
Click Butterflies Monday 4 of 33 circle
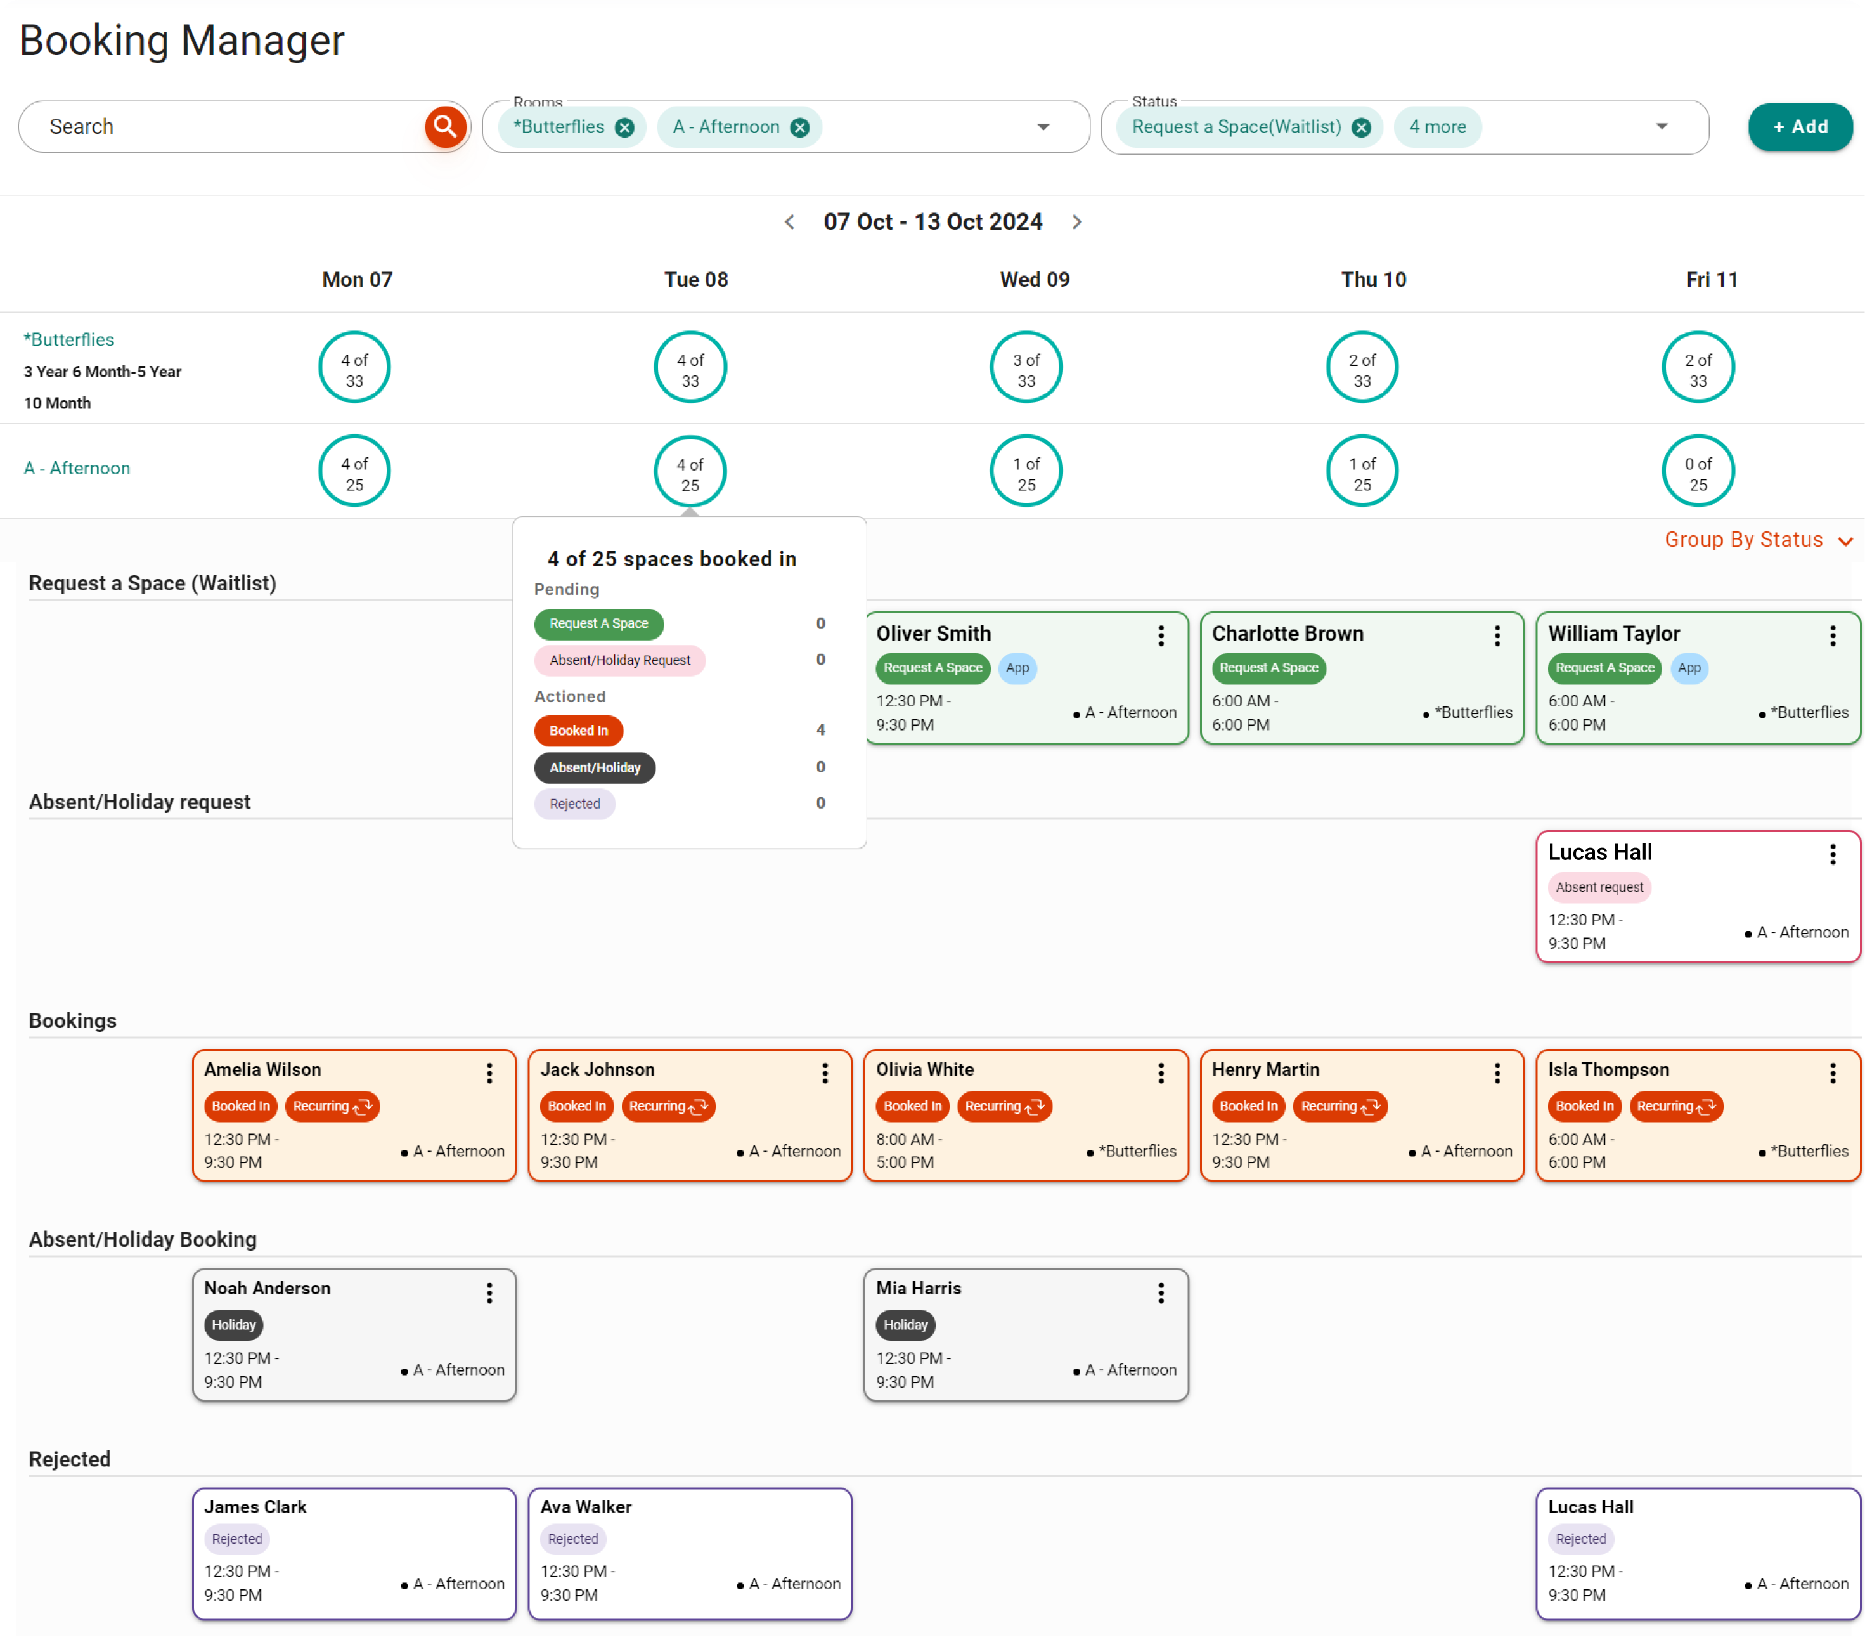tap(354, 367)
